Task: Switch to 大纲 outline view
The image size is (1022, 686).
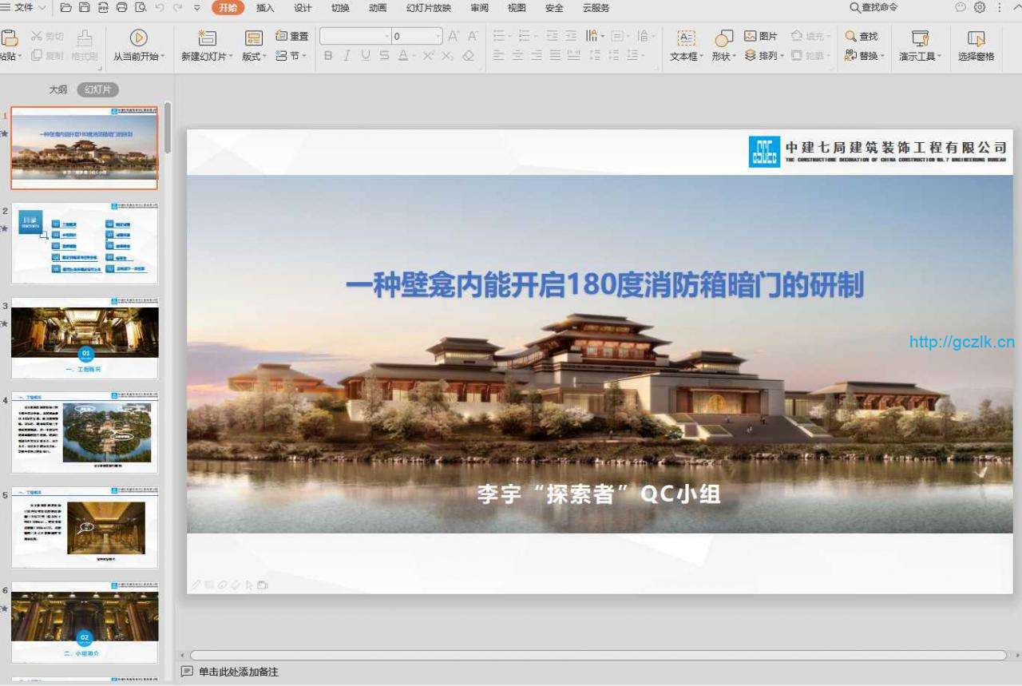Action: 58,89
